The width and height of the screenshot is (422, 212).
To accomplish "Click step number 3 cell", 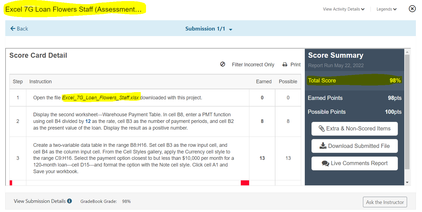I will pos(18,158).
